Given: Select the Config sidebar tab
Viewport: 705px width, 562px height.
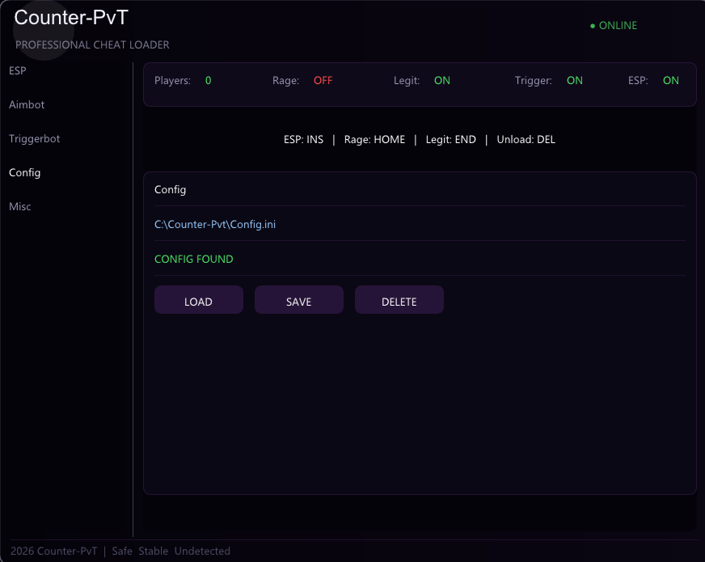Looking at the screenshot, I should 25,173.
